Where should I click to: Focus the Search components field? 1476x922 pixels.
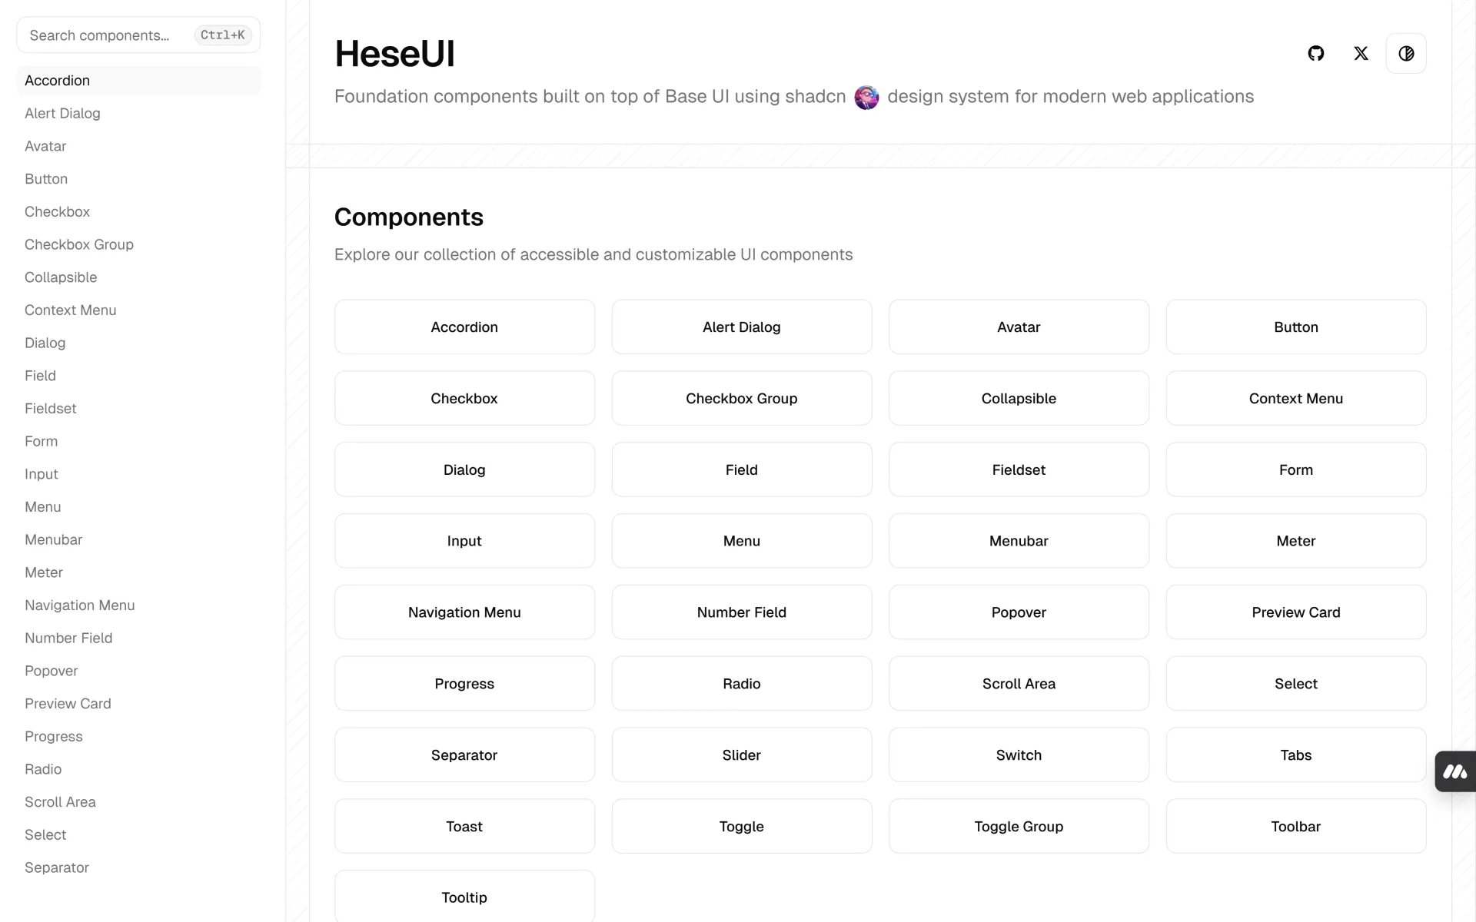click(x=108, y=35)
